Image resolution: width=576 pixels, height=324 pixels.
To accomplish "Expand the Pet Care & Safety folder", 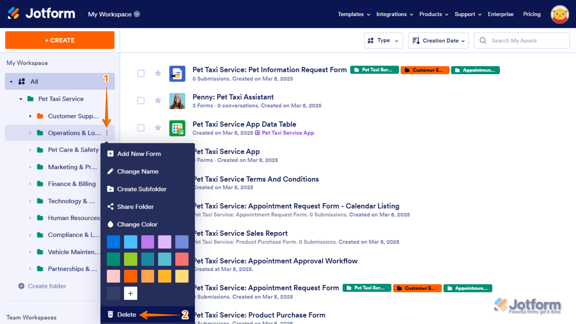I will pos(30,150).
